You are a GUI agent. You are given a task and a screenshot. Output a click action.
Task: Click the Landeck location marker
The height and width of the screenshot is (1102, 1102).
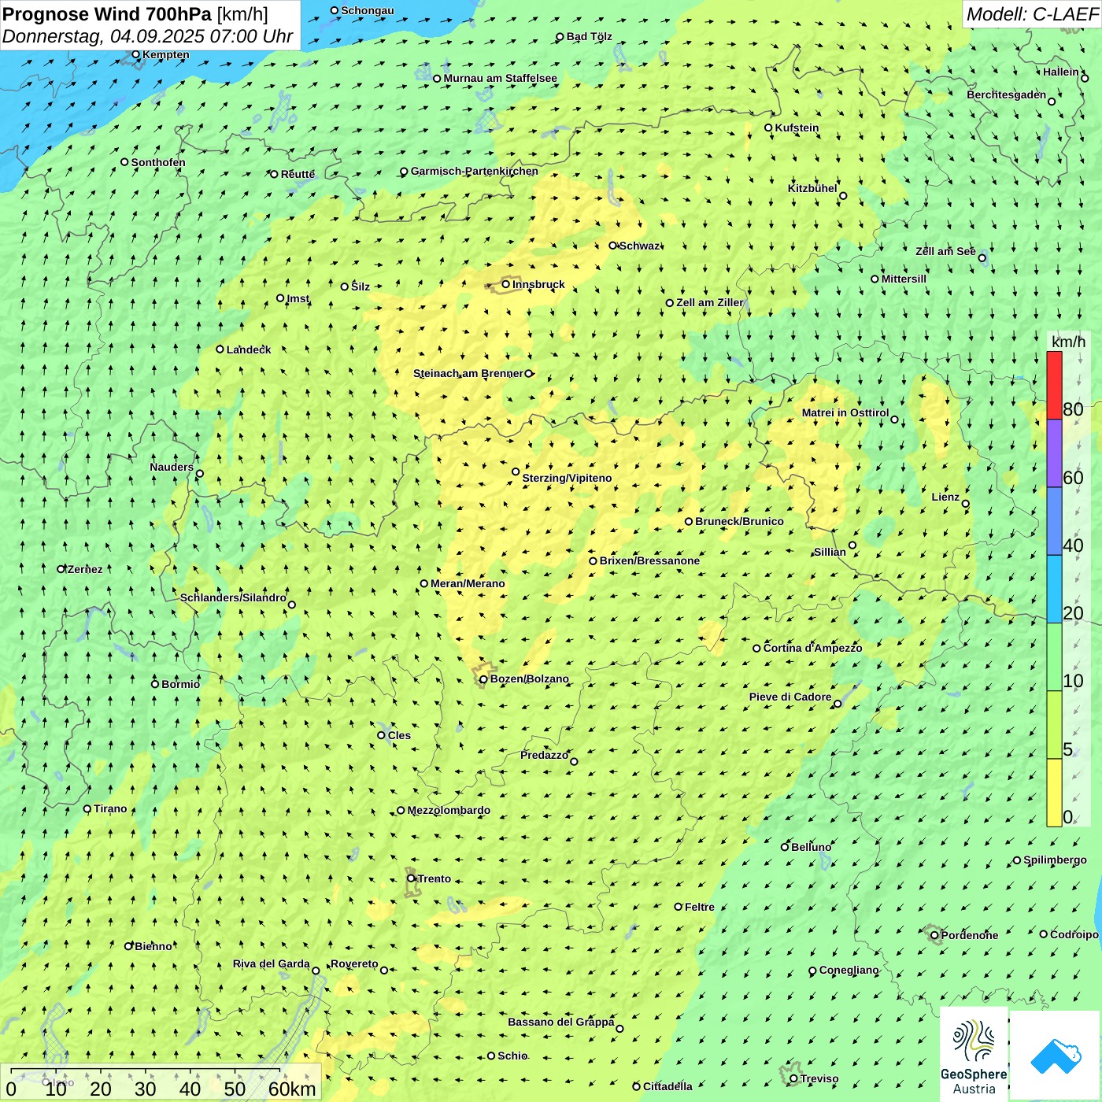point(220,349)
